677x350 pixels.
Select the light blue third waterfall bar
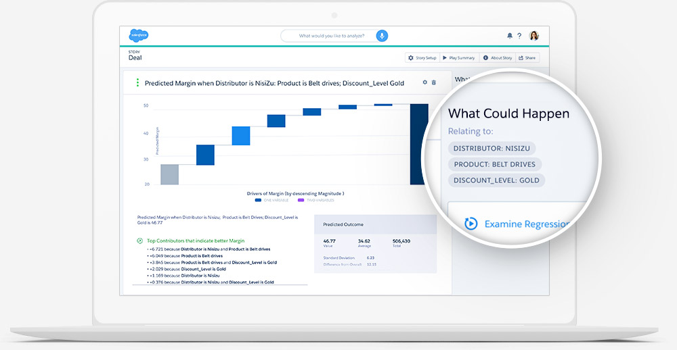coord(241,136)
